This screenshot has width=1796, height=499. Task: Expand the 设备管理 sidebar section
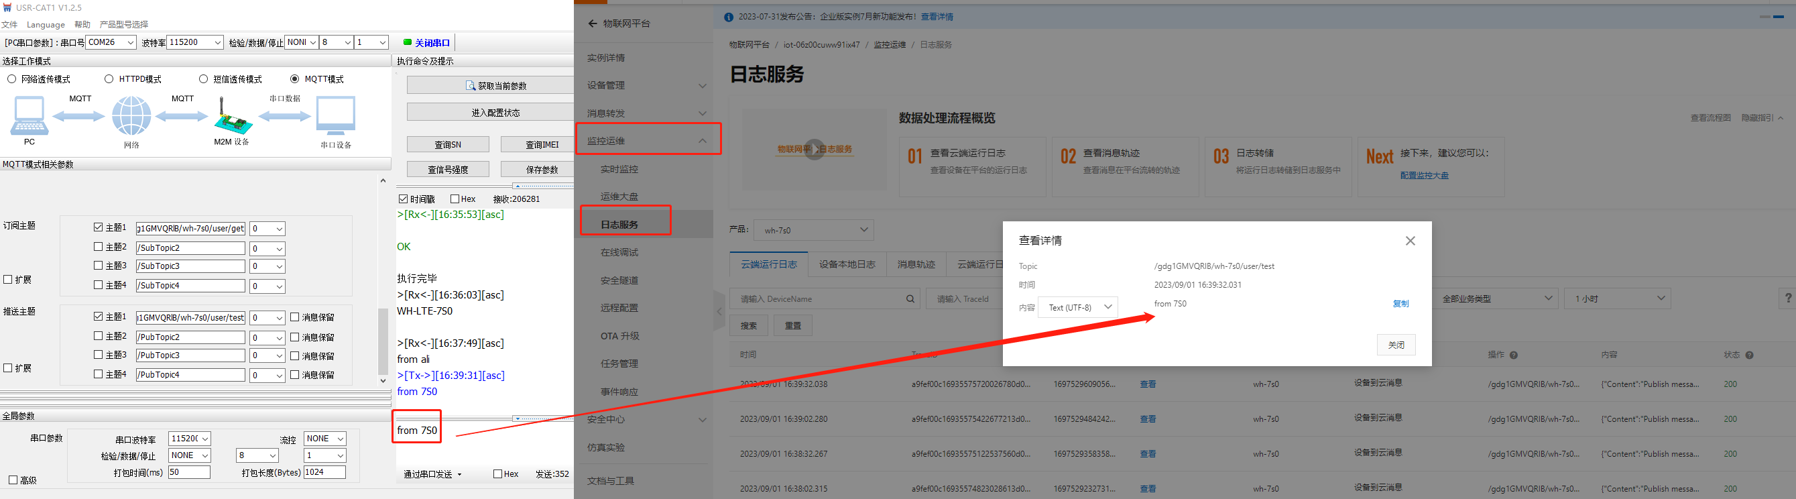[644, 85]
